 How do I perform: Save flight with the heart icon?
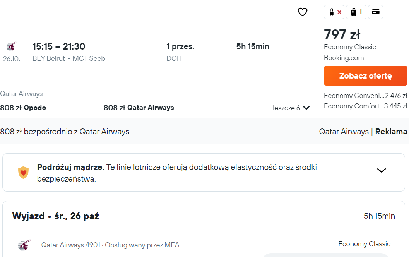(x=303, y=12)
